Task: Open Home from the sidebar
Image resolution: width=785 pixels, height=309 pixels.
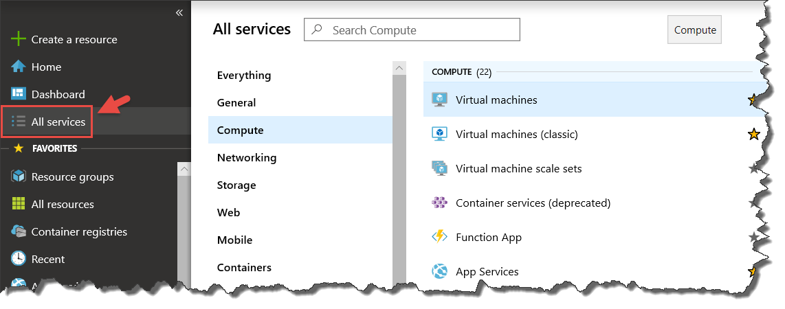Action: [x=46, y=67]
